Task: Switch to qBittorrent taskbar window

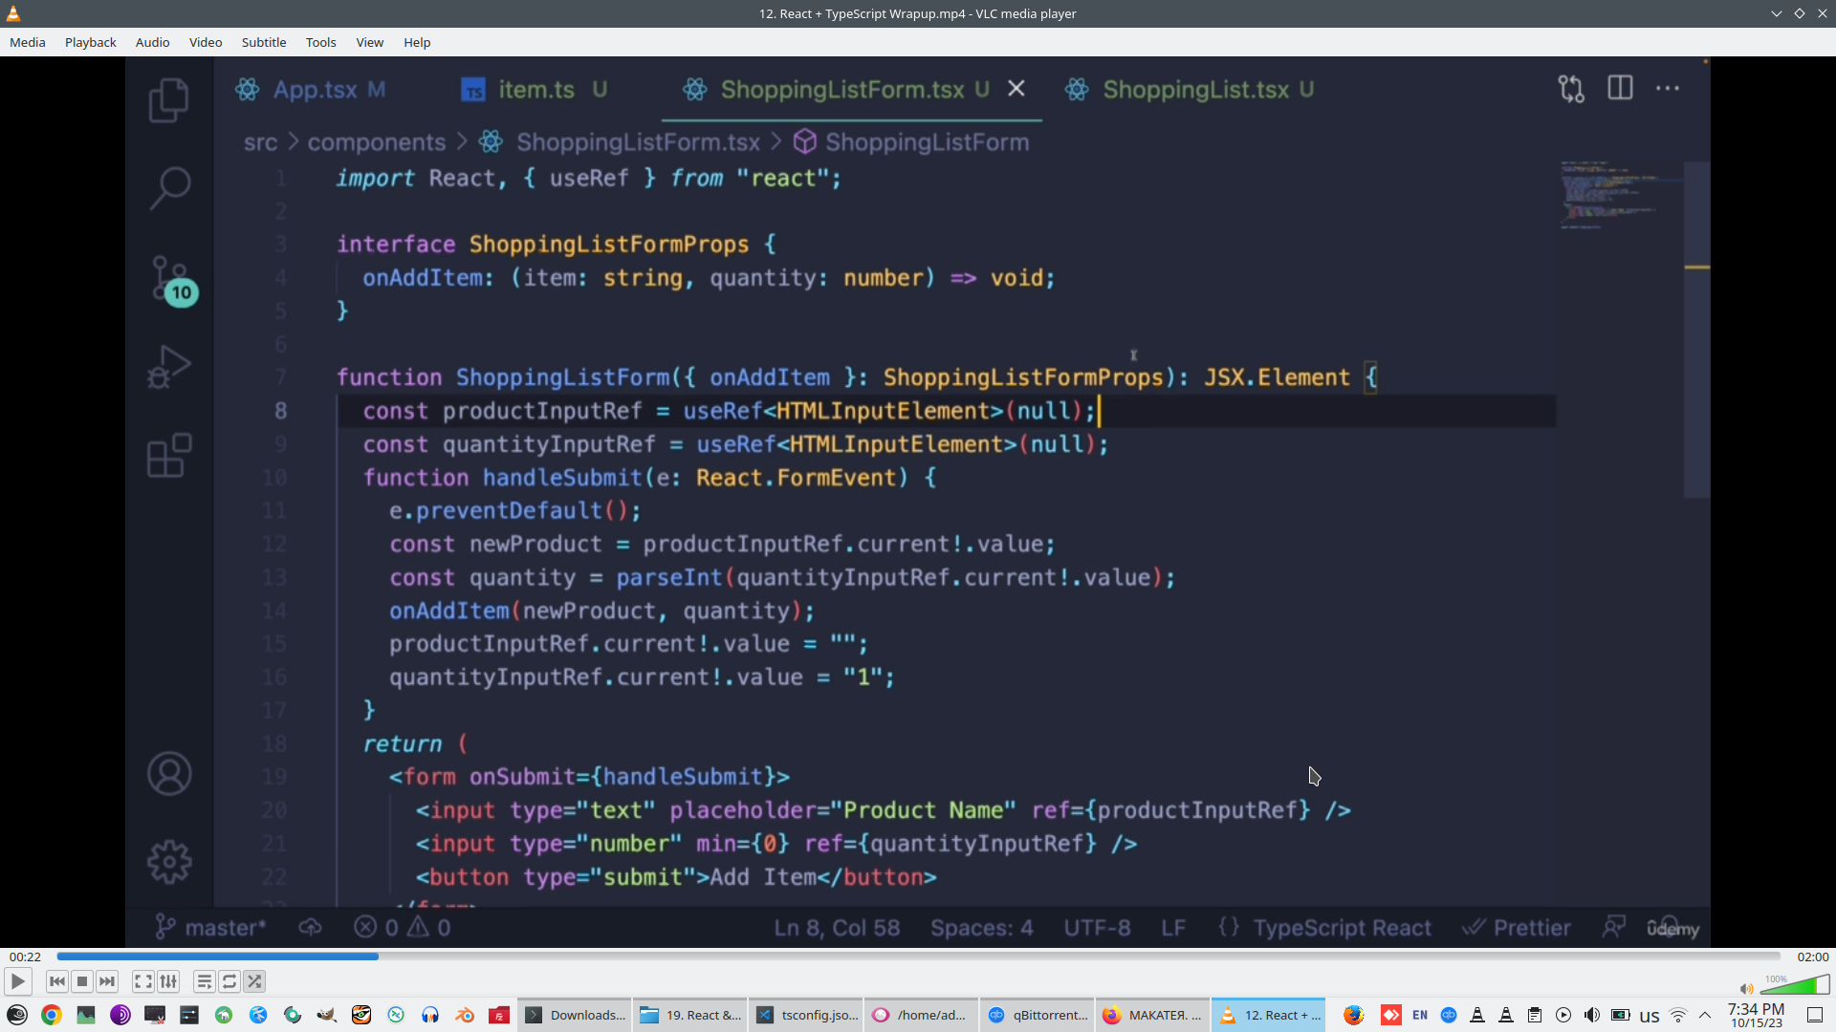Action: (x=1038, y=1015)
